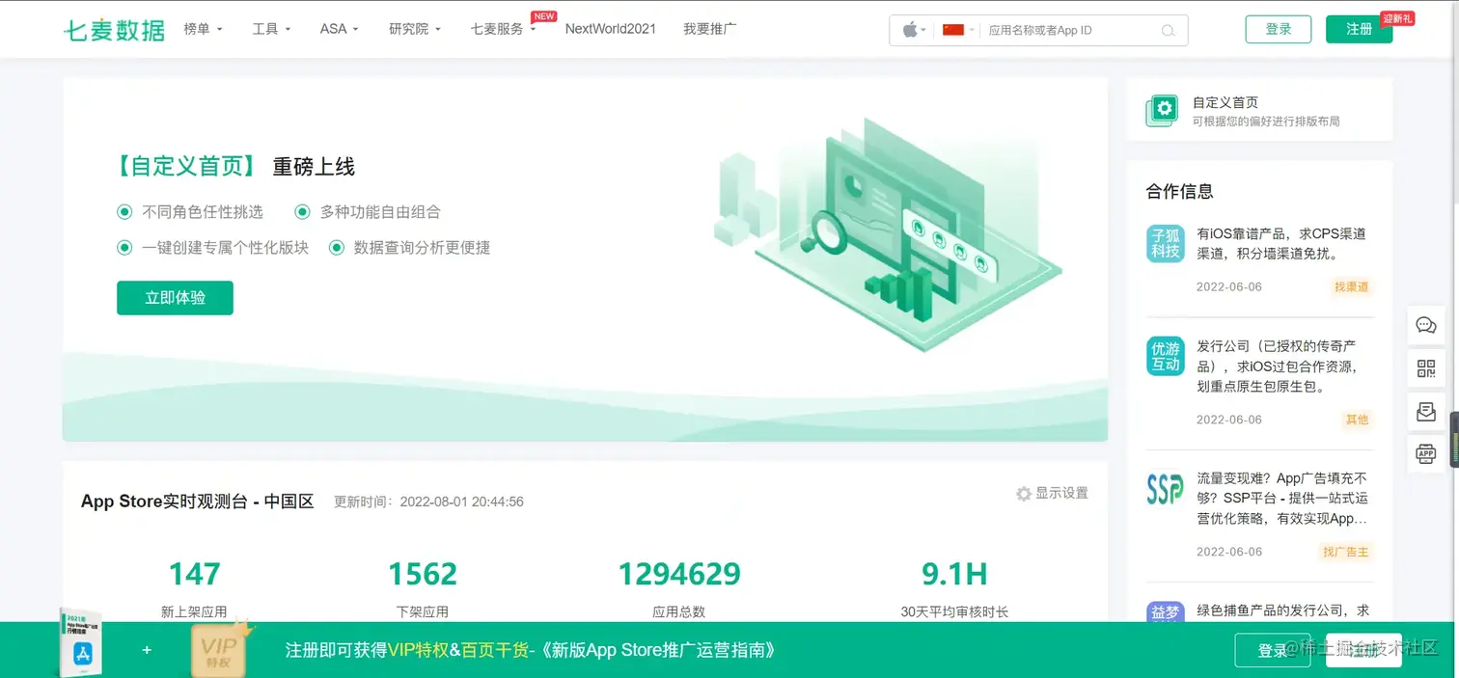Screen dimensions: 1459x678
Task: Click the bottom banner 登录 button
Action: tap(1273, 651)
